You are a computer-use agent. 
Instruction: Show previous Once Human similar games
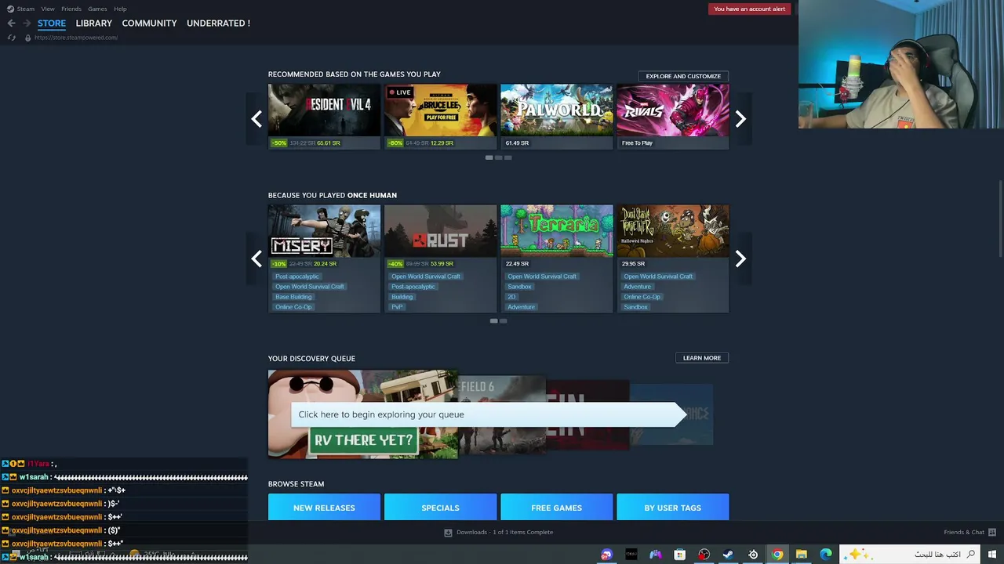[x=256, y=259]
